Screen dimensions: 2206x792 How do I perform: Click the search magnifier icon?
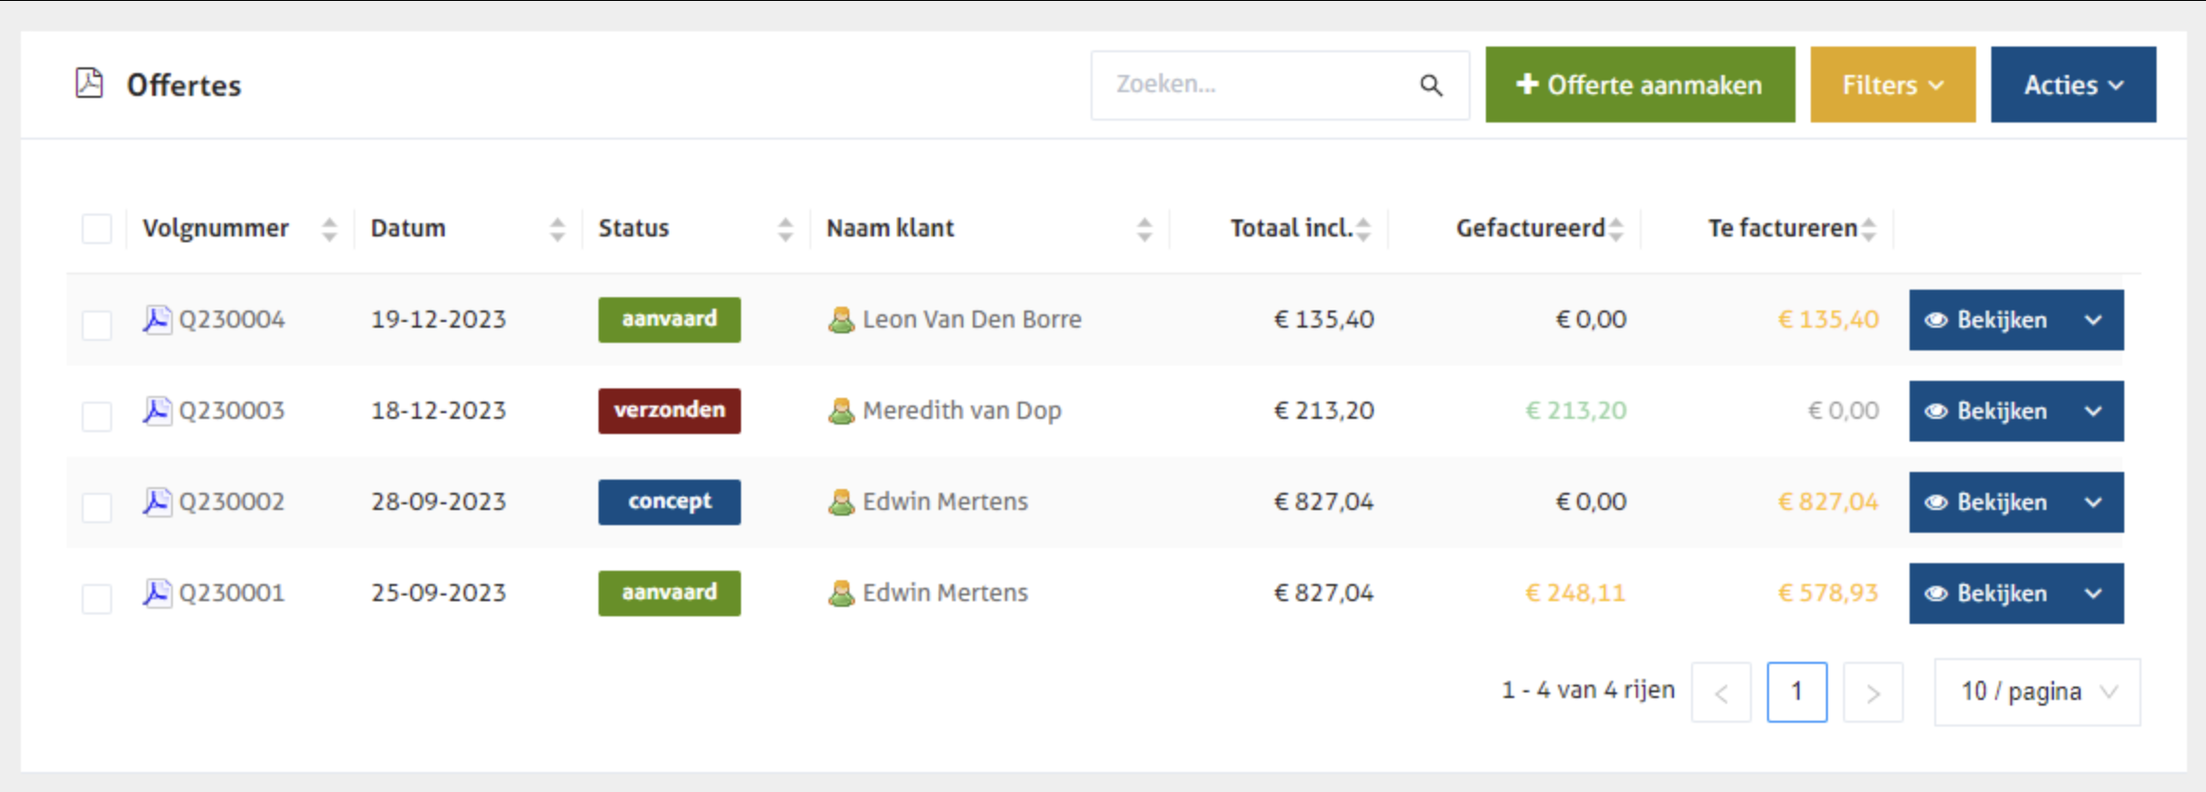pyautogui.click(x=1431, y=85)
